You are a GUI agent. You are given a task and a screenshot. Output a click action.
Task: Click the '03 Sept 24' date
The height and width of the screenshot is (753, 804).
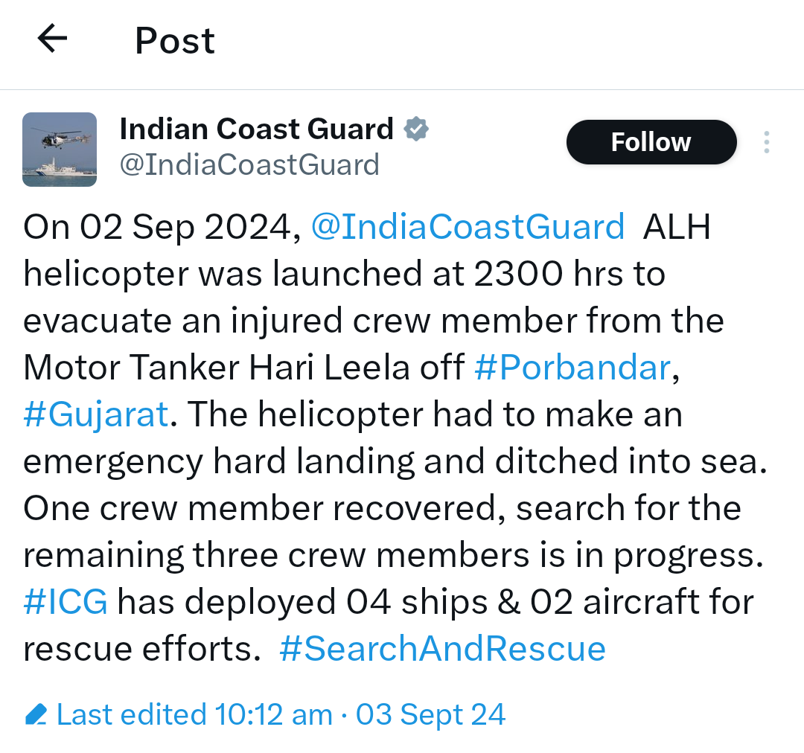click(430, 715)
